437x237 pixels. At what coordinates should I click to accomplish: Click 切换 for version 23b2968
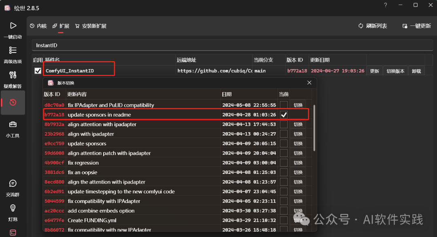tap(298, 134)
